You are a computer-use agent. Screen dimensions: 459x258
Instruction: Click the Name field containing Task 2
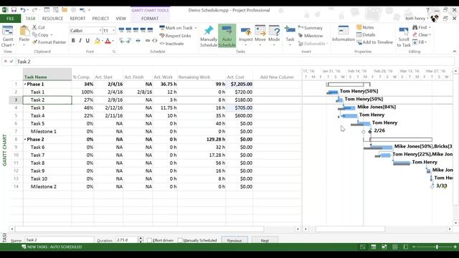(59, 240)
